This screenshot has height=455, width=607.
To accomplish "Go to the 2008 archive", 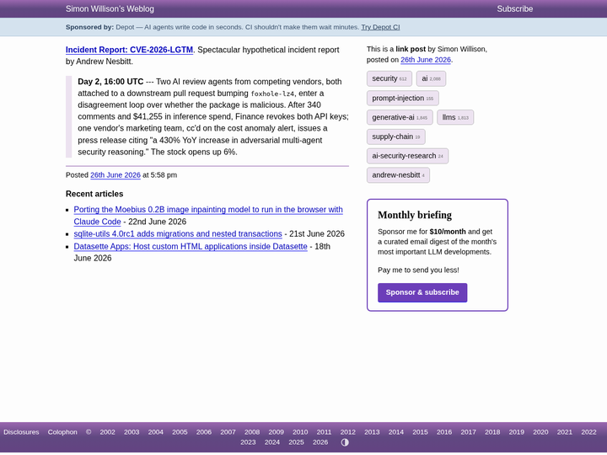I will (252, 432).
